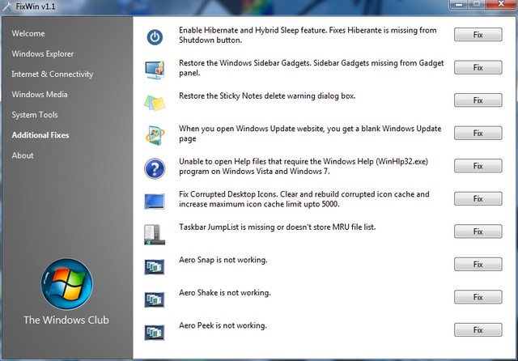Click the Aero Peek icon

(155, 332)
